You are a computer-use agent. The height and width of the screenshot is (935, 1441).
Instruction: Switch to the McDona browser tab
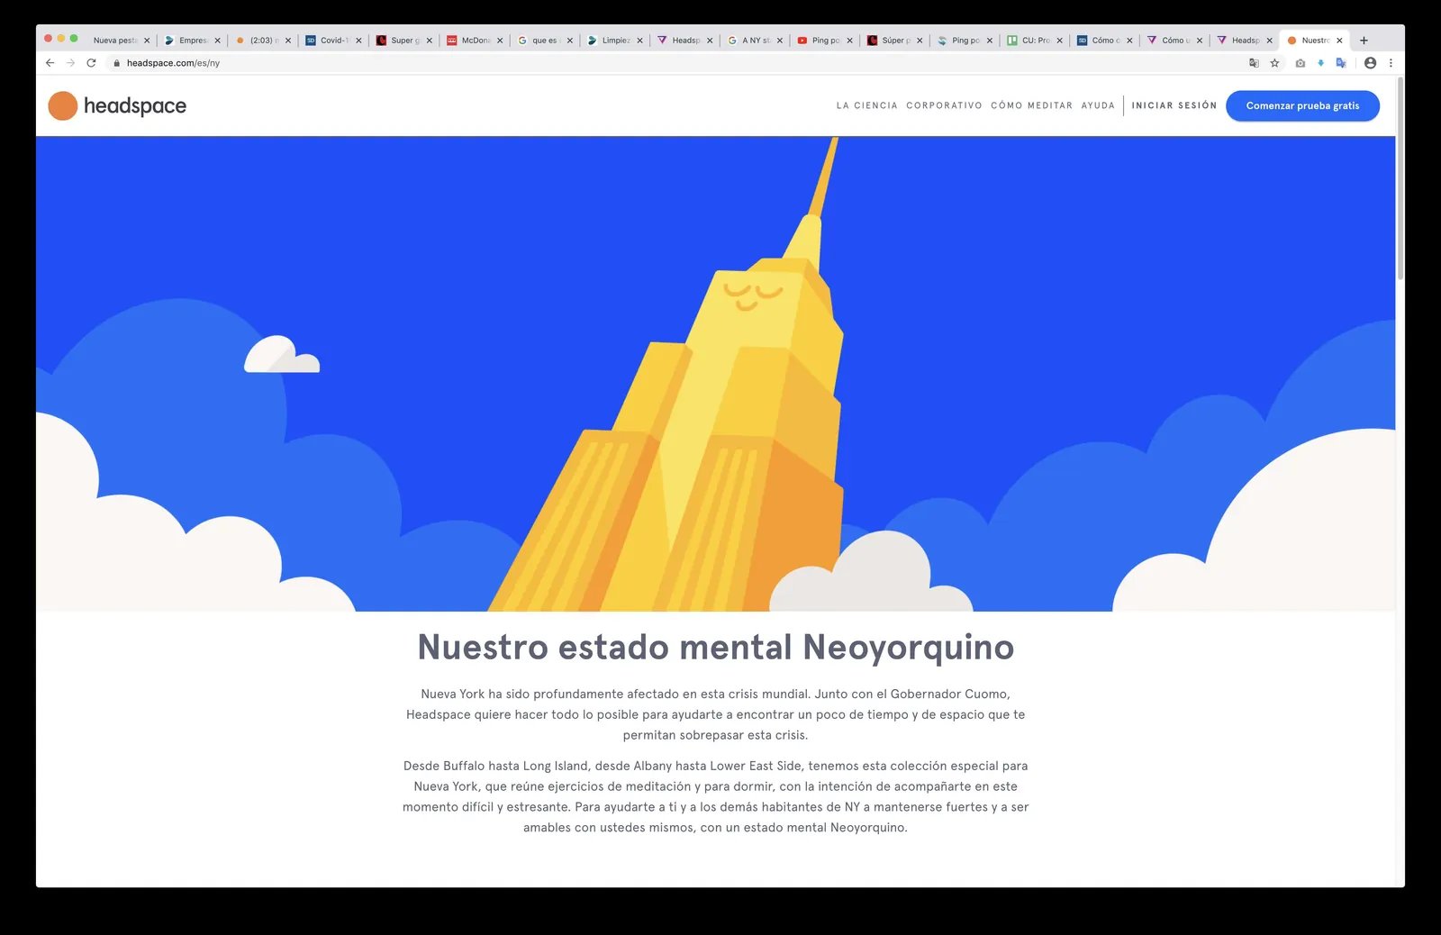pos(475,41)
